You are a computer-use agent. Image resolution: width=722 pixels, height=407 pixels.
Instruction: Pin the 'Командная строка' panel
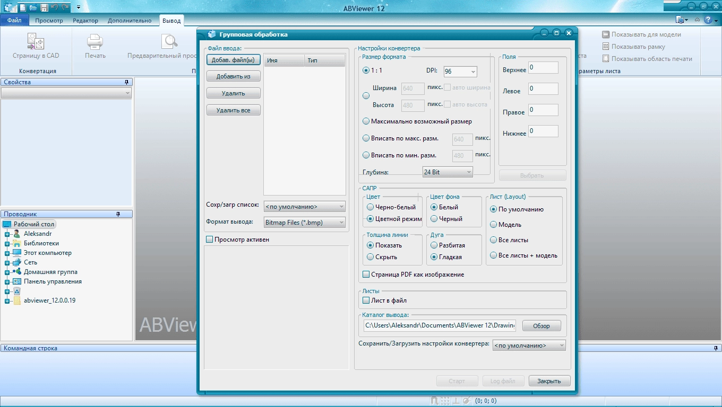717,348
